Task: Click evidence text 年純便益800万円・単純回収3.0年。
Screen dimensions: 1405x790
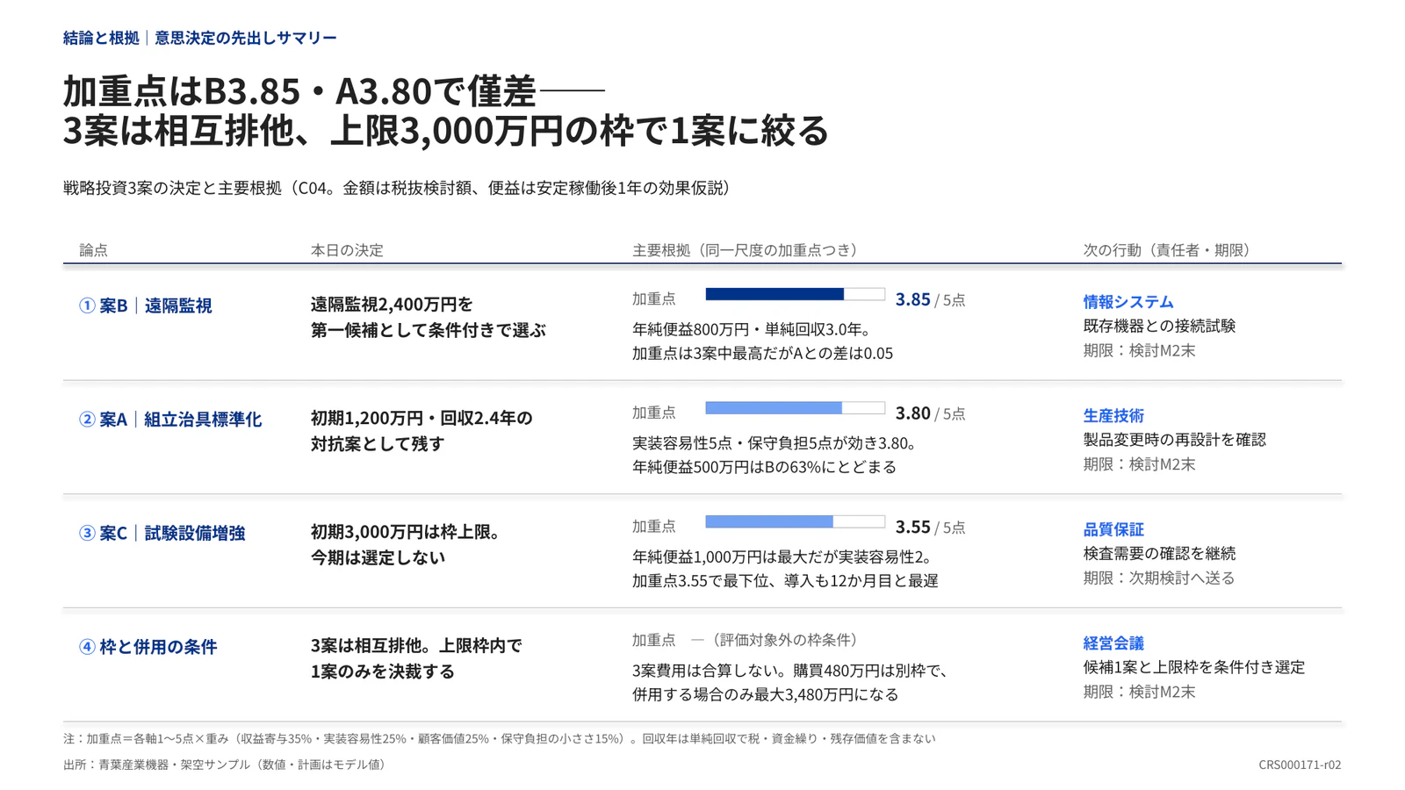Action: (x=752, y=329)
